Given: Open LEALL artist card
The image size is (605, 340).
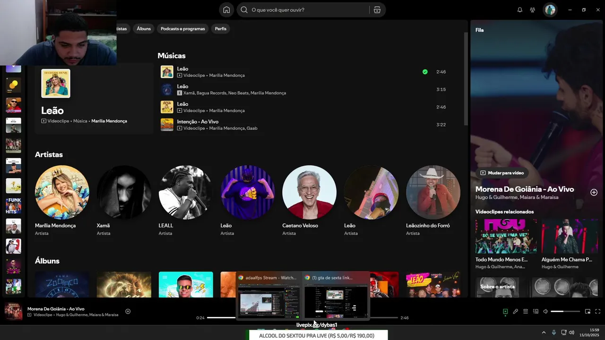Looking at the screenshot, I should coord(186,201).
